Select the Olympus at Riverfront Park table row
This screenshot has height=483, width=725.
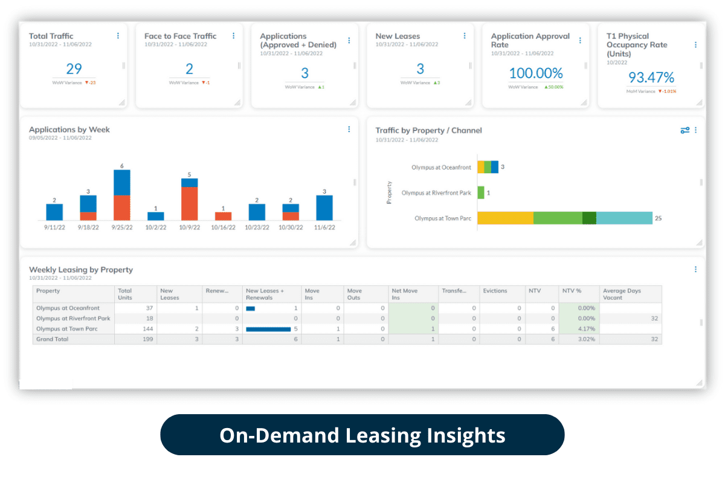72,318
